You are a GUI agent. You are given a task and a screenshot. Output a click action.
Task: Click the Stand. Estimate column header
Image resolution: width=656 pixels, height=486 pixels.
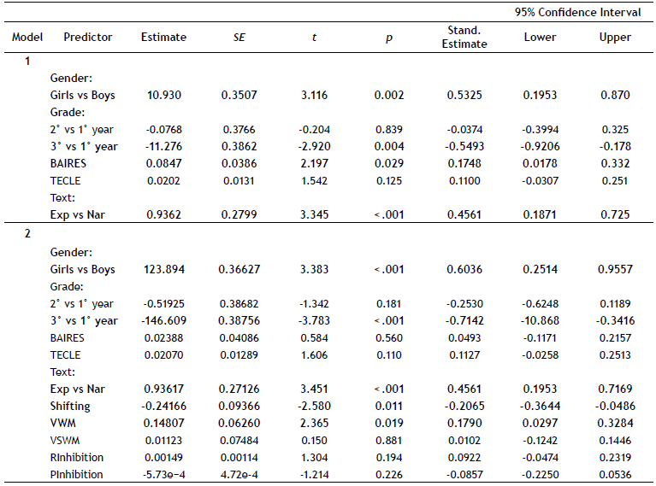coord(464,38)
